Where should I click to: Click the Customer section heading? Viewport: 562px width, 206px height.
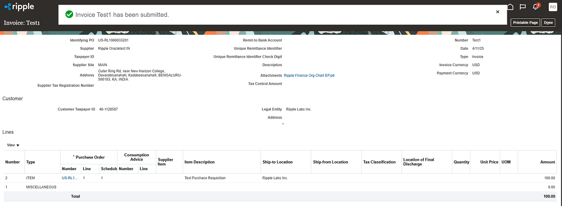[x=12, y=99]
